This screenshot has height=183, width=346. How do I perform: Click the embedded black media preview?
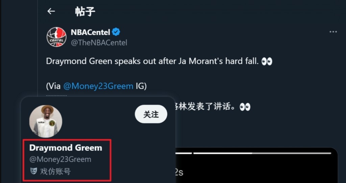point(256,165)
